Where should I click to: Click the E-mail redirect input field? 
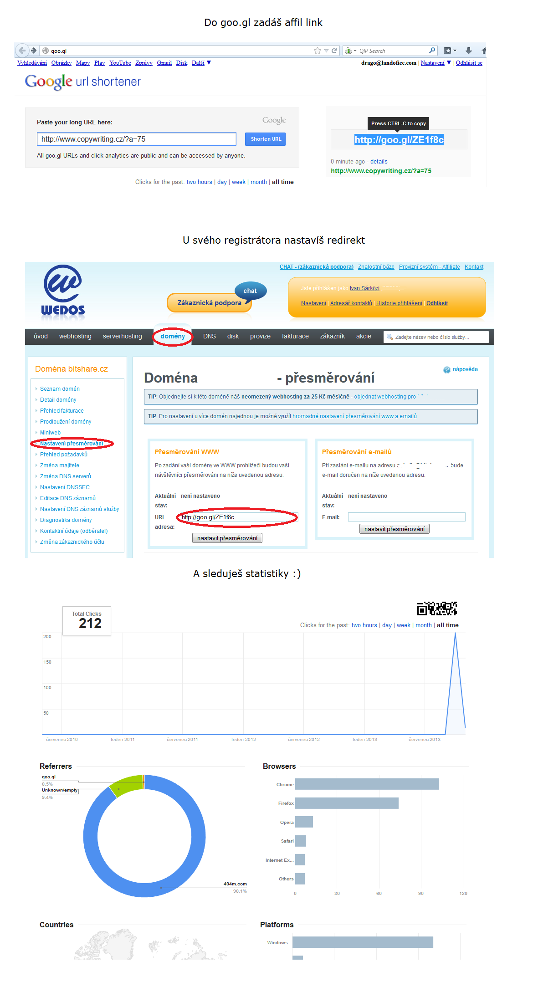407,517
